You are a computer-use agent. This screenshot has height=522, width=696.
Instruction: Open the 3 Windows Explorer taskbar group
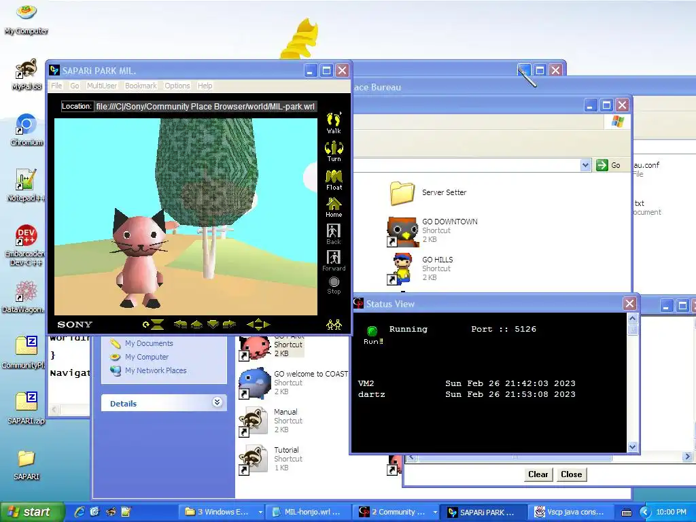[221, 512]
